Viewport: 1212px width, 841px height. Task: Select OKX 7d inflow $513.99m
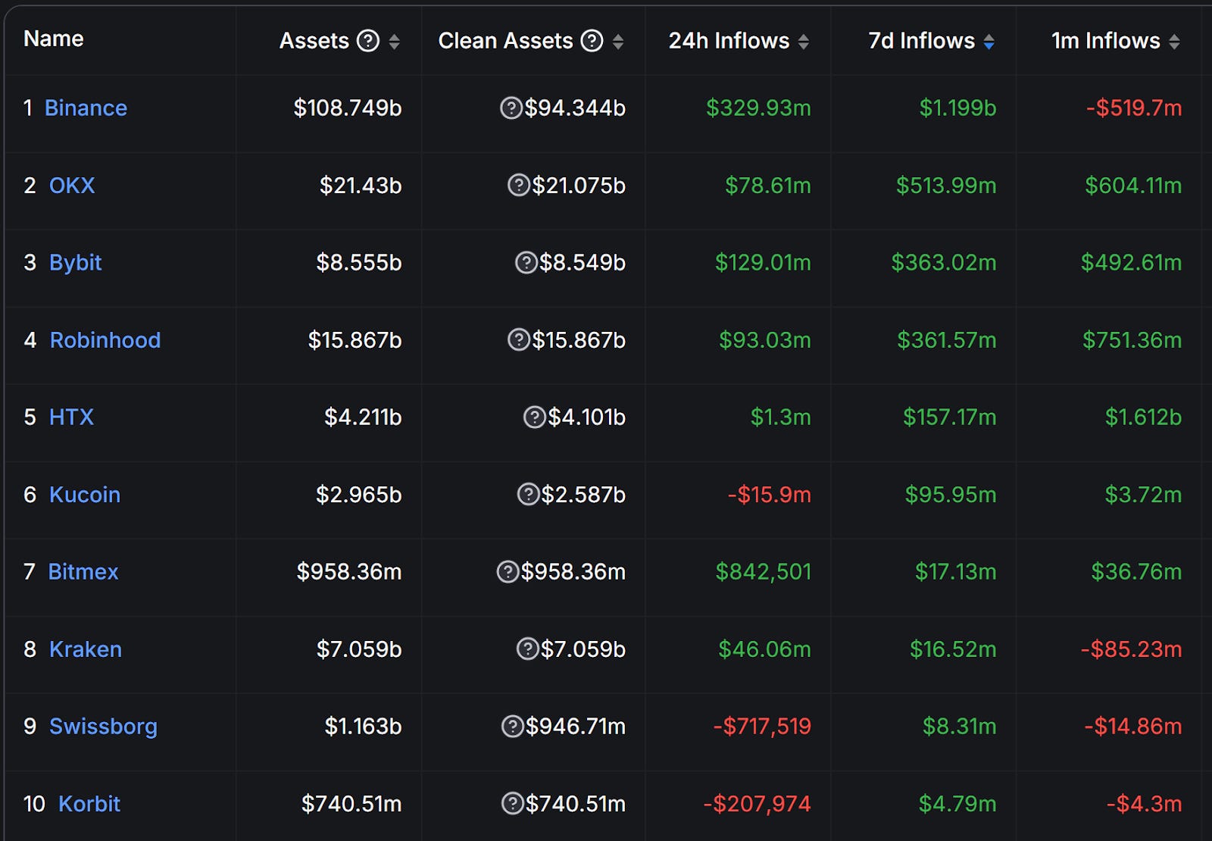click(946, 185)
